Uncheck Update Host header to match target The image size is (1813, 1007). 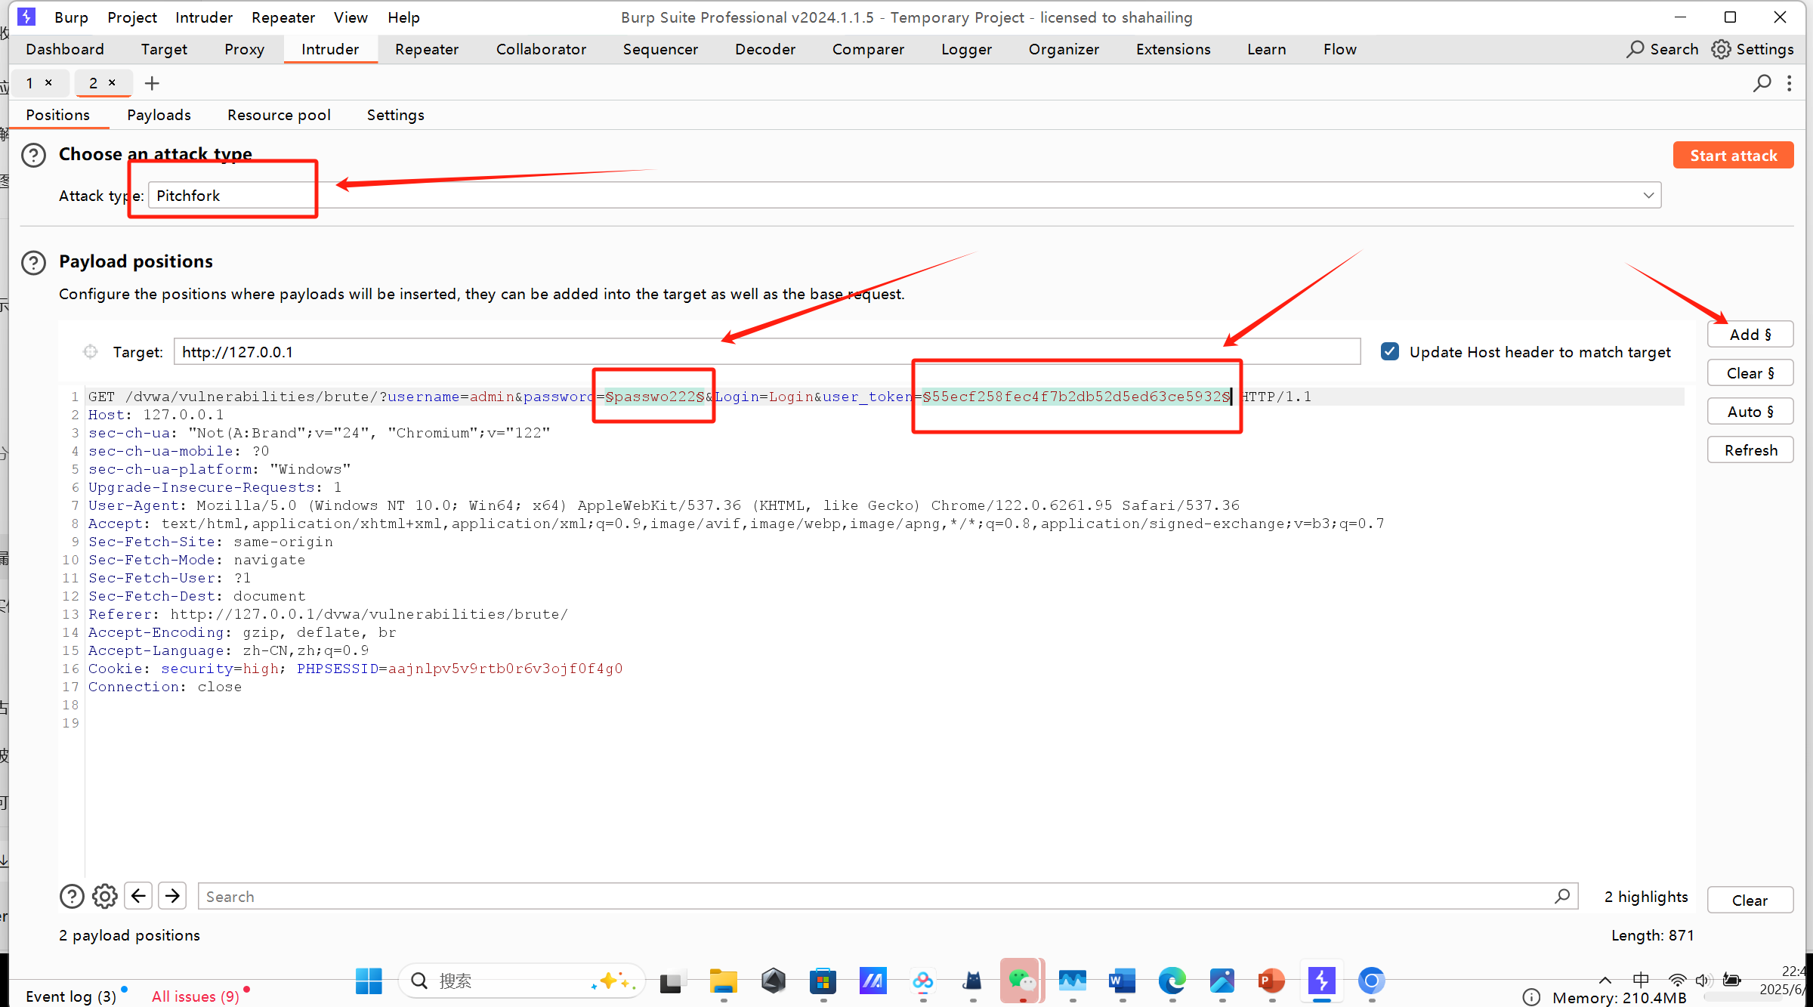1390,352
